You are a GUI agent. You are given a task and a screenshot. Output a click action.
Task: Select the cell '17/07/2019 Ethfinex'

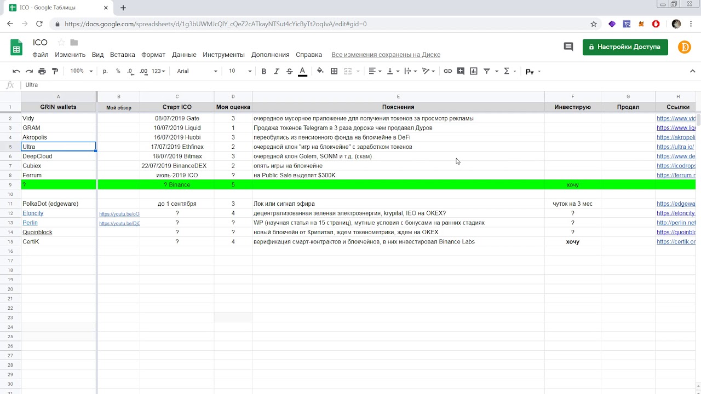(x=177, y=147)
